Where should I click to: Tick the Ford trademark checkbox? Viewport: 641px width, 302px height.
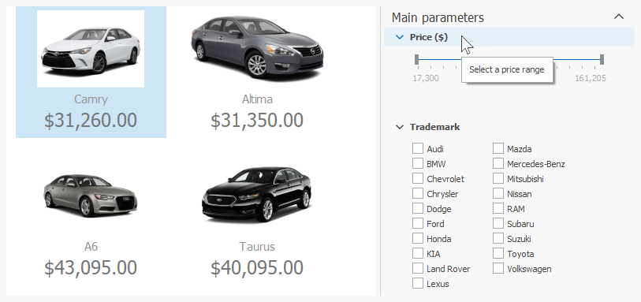(417, 223)
